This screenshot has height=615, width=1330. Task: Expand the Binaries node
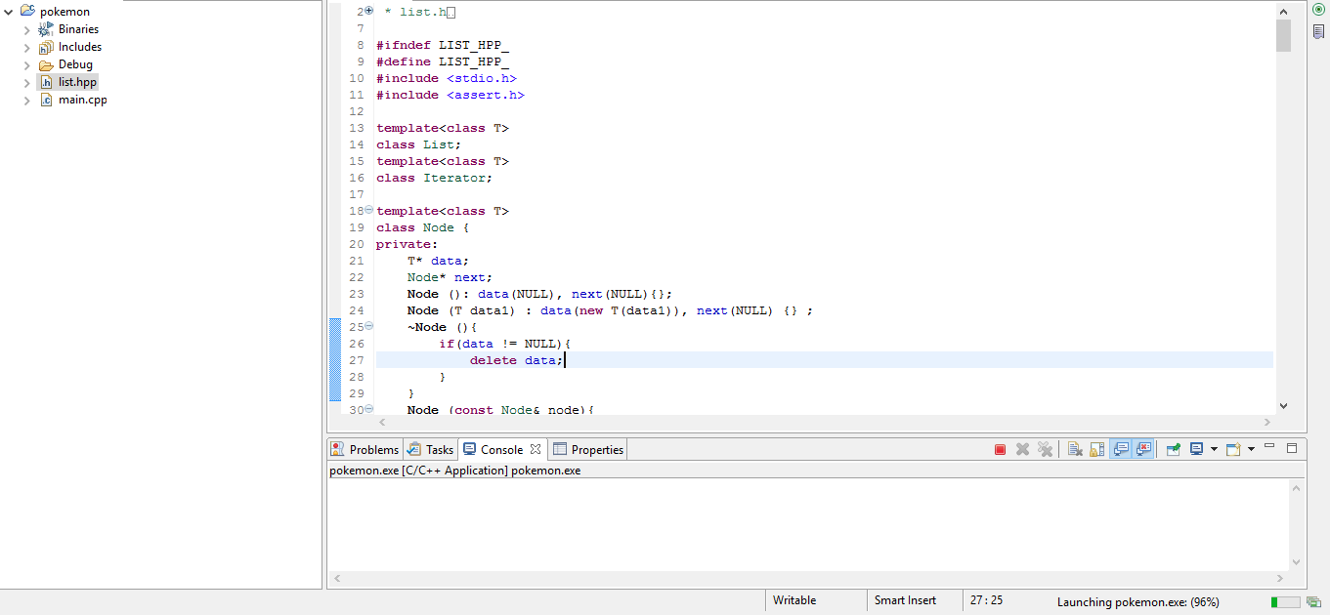[27, 29]
